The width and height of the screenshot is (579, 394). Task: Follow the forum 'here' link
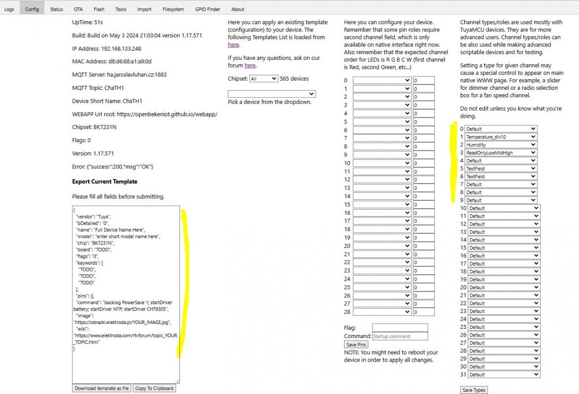click(x=250, y=65)
